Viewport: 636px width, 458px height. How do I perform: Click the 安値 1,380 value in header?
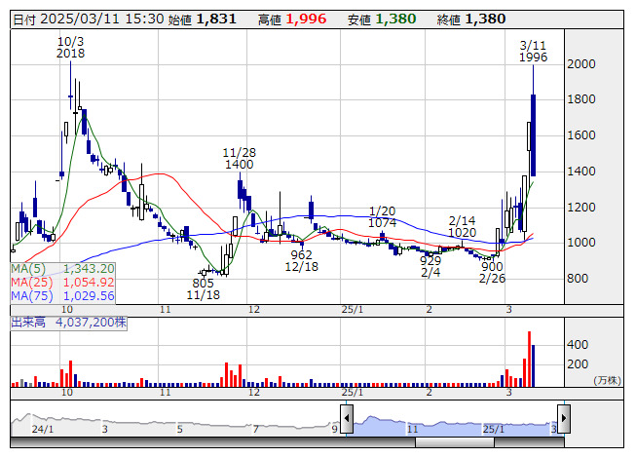(x=395, y=19)
